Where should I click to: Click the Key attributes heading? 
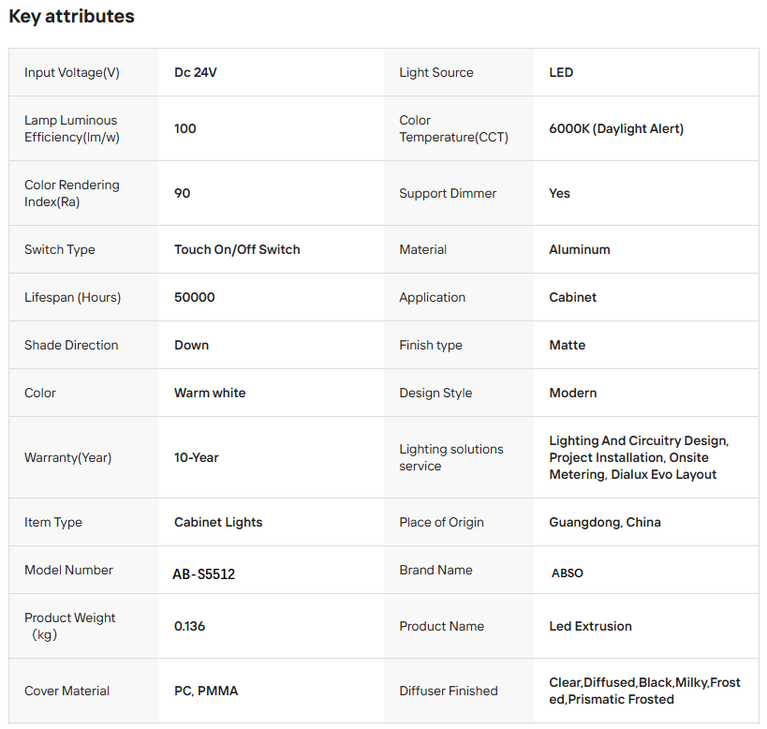tap(71, 16)
